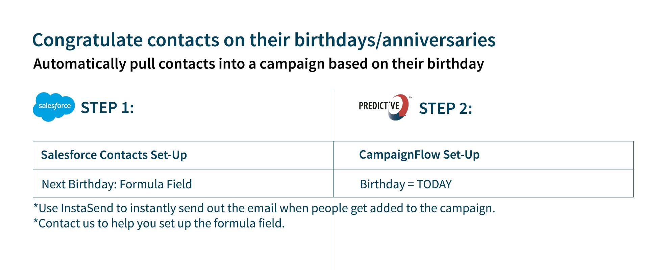The width and height of the screenshot is (666, 270).
Task: Click the word Congratulate in the title
Action: (88, 40)
